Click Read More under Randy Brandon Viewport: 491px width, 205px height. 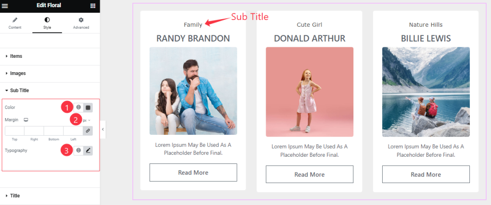pyautogui.click(x=193, y=173)
